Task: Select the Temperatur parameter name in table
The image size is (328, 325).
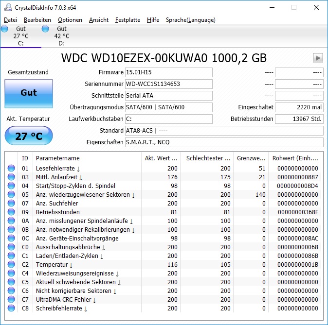Action: (x=54, y=265)
